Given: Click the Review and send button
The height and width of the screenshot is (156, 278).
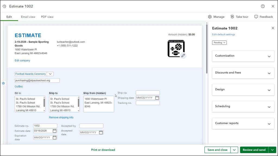Looking at the screenshot, I should click(254, 150).
